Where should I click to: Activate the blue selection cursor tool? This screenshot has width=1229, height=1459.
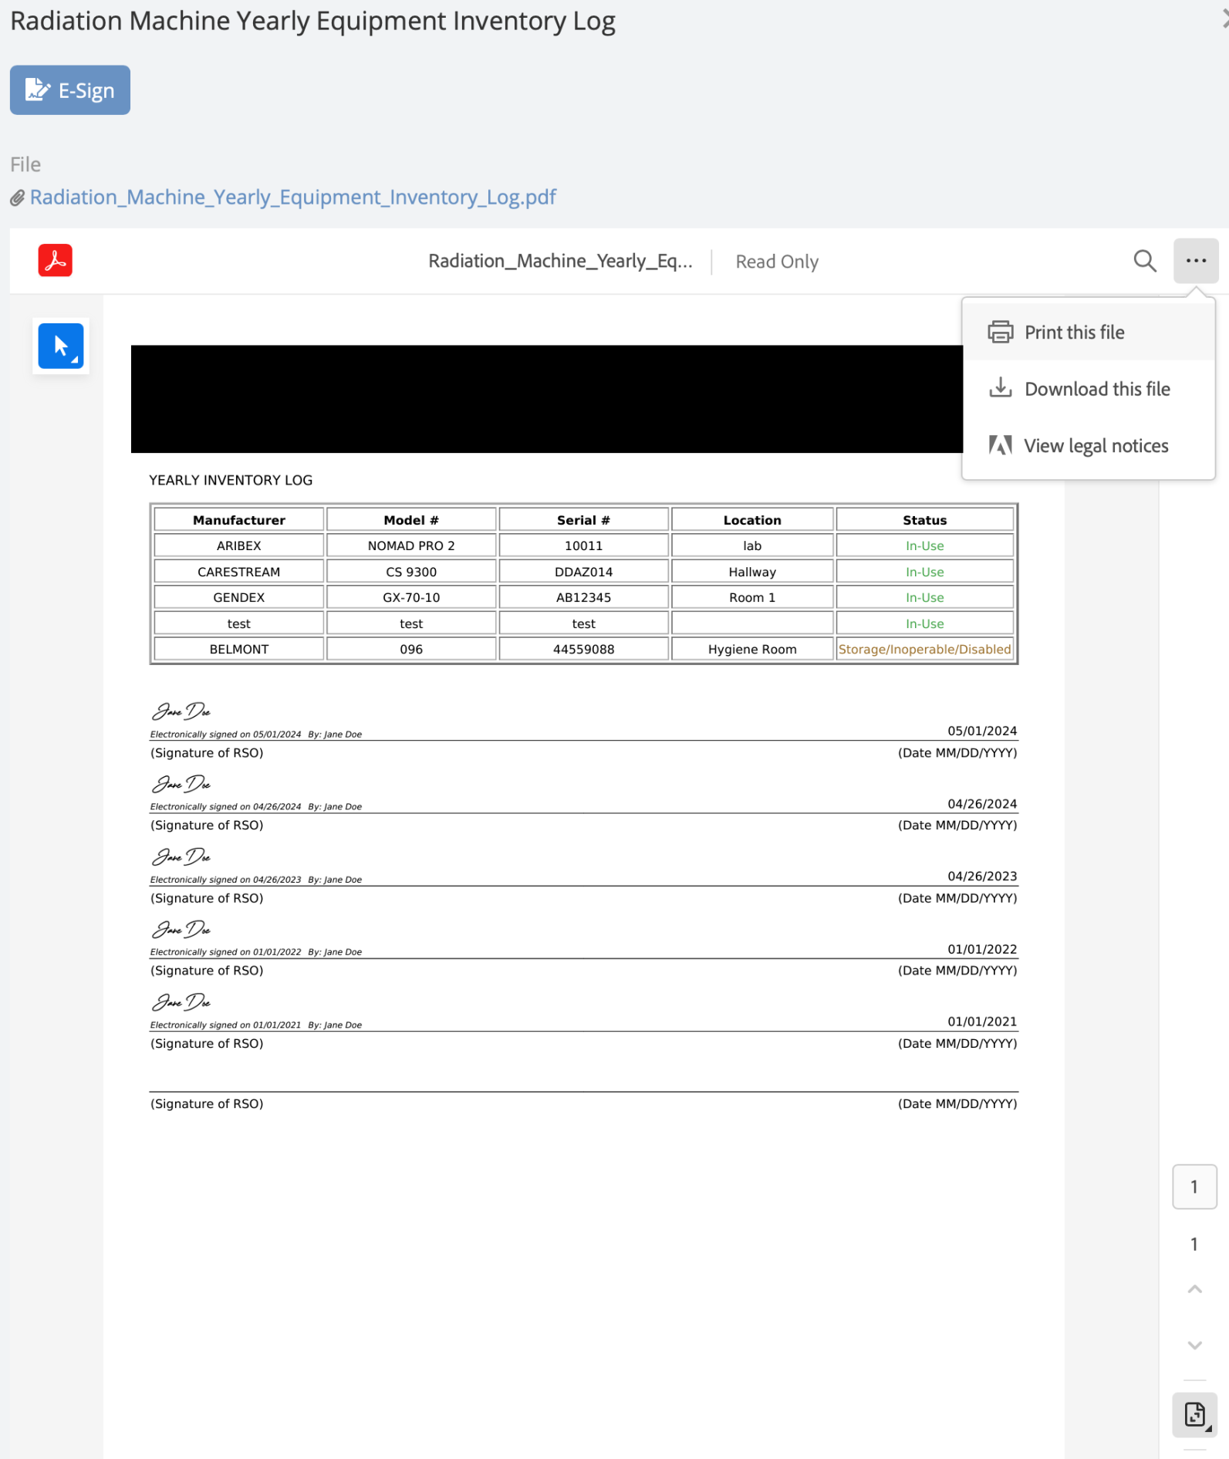61,346
